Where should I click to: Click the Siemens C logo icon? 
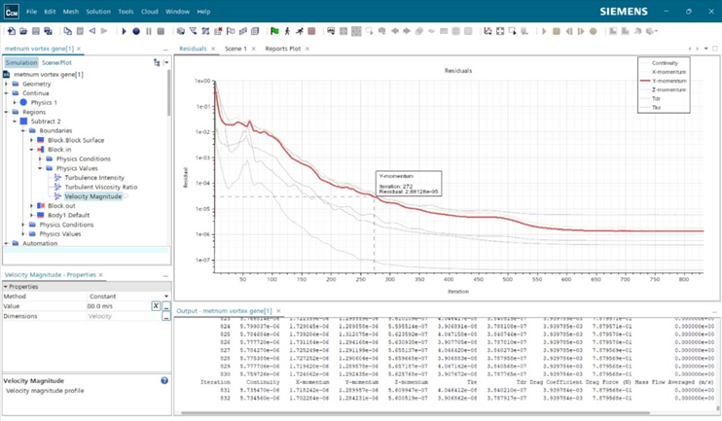click(x=11, y=11)
